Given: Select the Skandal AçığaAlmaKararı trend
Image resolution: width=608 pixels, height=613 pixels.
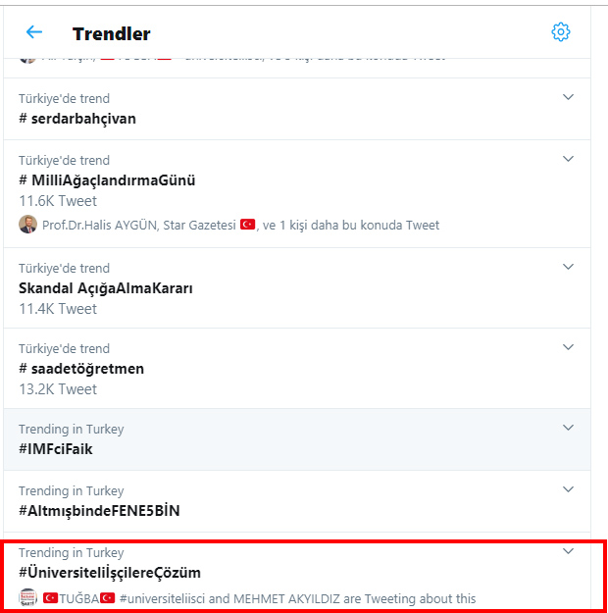Looking at the screenshot, I should [106, 288].
